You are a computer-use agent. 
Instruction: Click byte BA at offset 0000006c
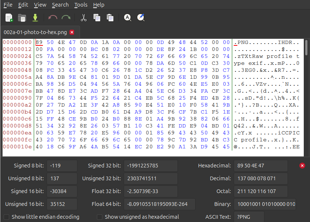coord(39,84)
